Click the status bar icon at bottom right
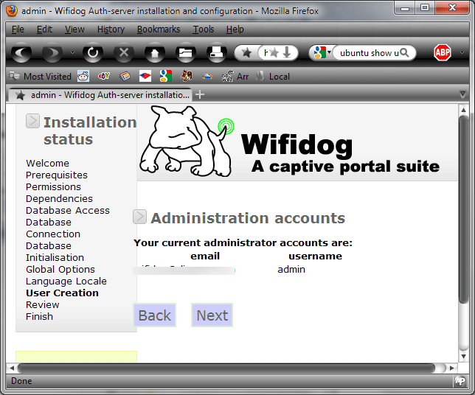 point(460,381)
